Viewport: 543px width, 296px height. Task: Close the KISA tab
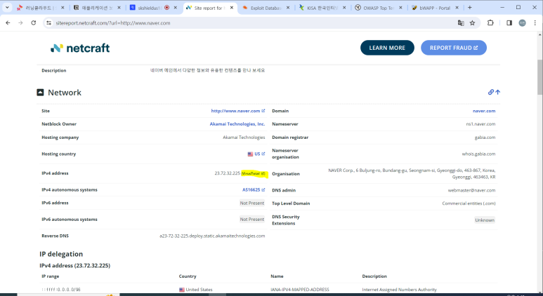[344, 8]
